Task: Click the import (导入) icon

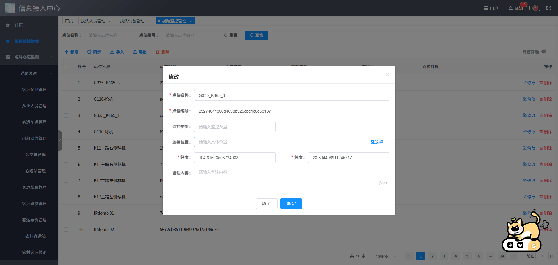Action: coord(112,52)
